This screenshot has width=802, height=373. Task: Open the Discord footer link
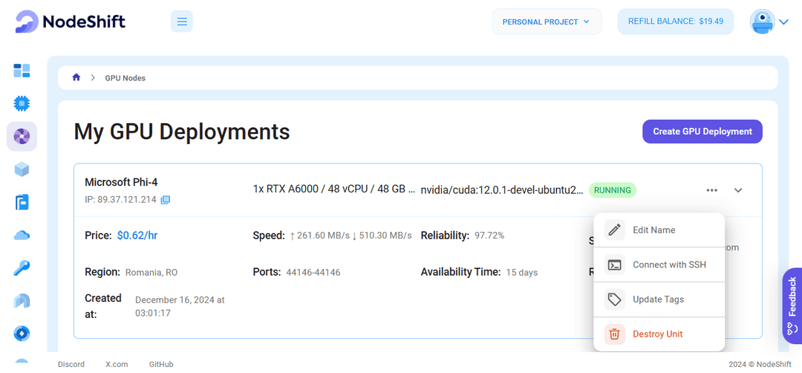coord(71,364)
